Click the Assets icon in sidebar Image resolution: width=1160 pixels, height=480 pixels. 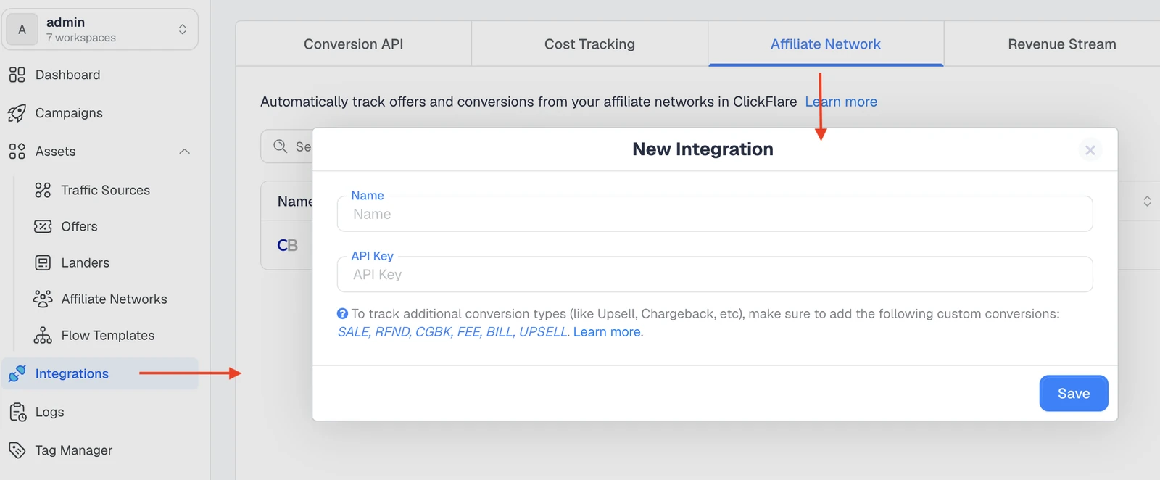17,152
